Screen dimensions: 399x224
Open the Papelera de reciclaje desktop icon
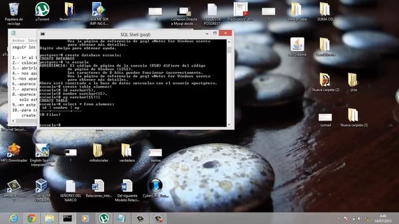point(14,13)
